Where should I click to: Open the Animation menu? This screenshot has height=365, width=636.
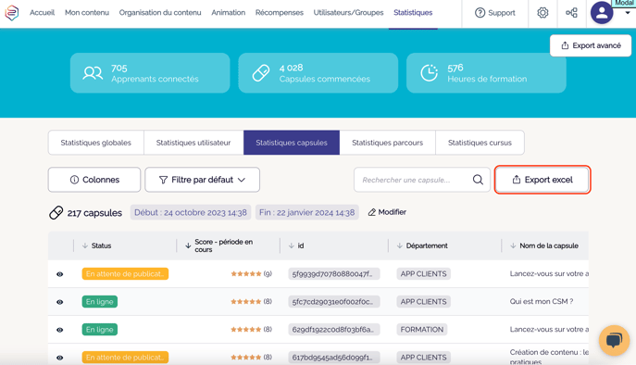coord(228,13)
